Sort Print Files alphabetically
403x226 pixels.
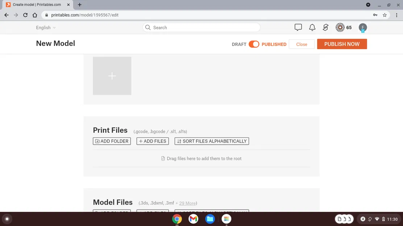[x=212, y=141]
